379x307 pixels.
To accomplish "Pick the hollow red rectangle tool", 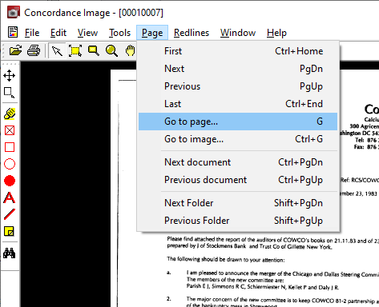I will pyautogui.click(x=10, y=147).
